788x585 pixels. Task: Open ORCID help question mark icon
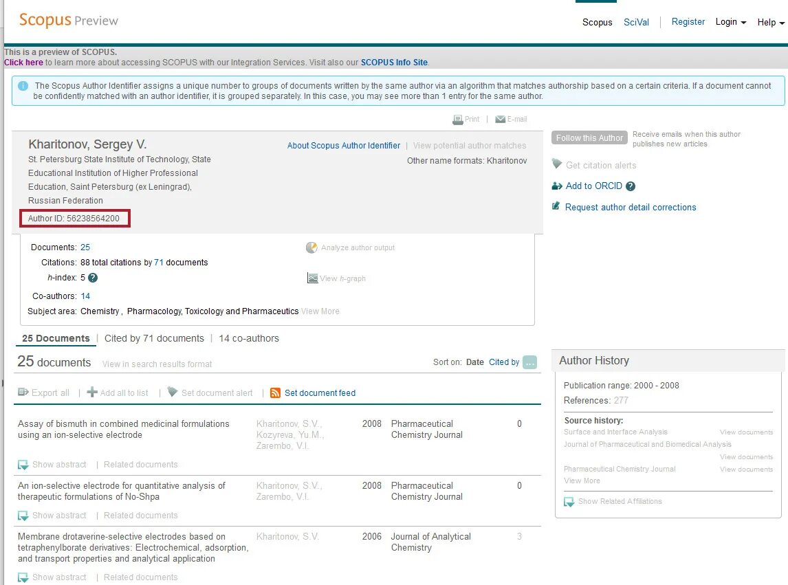point(631,186)
